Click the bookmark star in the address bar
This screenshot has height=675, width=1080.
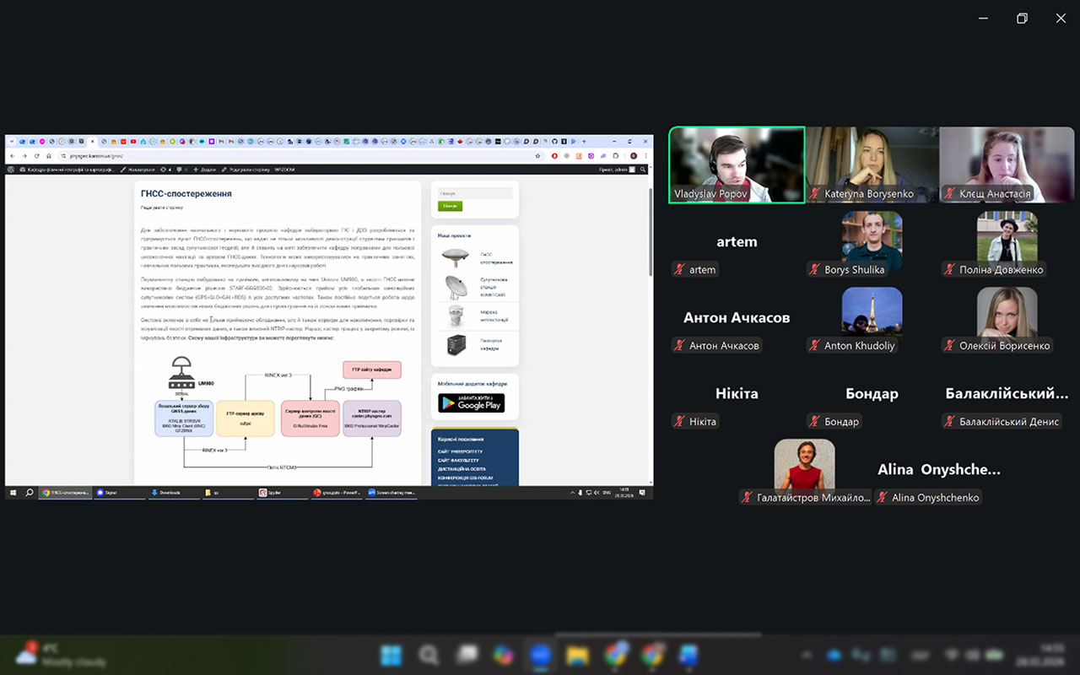537,156
